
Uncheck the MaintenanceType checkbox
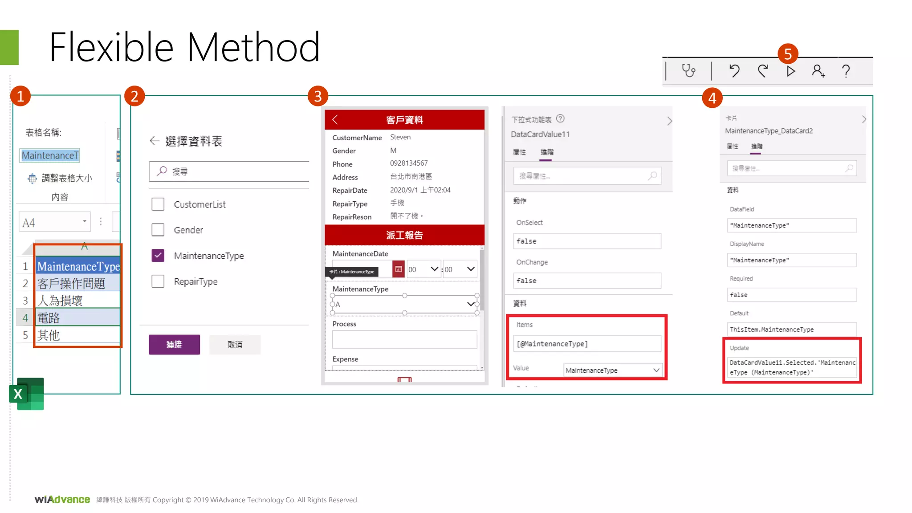pos(158,256)
